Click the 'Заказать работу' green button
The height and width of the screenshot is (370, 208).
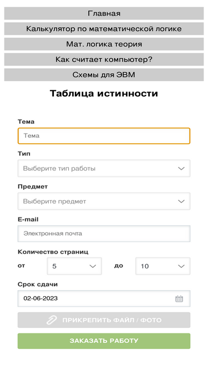104,341
